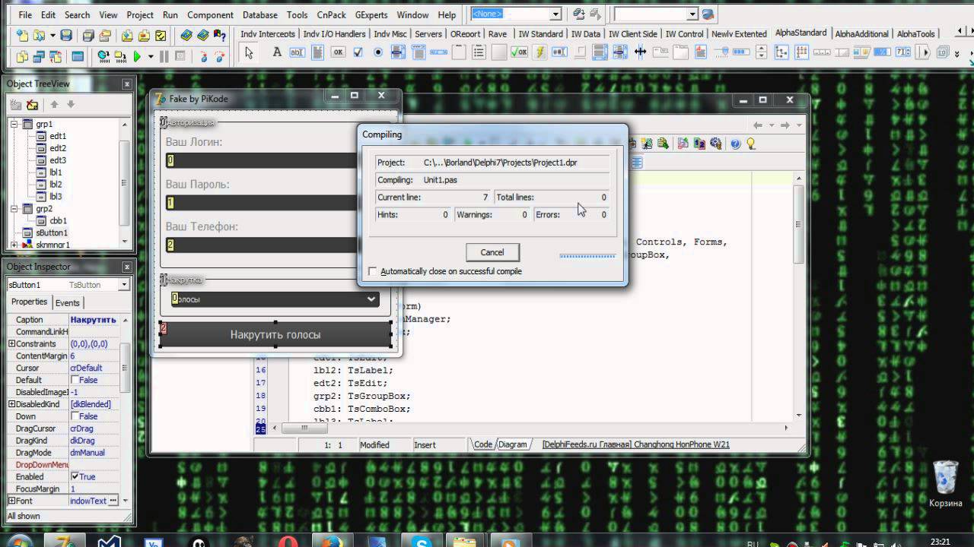974x547 pixels.
Task: Click the Ваш Пароль input field
Action: pos(262,203)
